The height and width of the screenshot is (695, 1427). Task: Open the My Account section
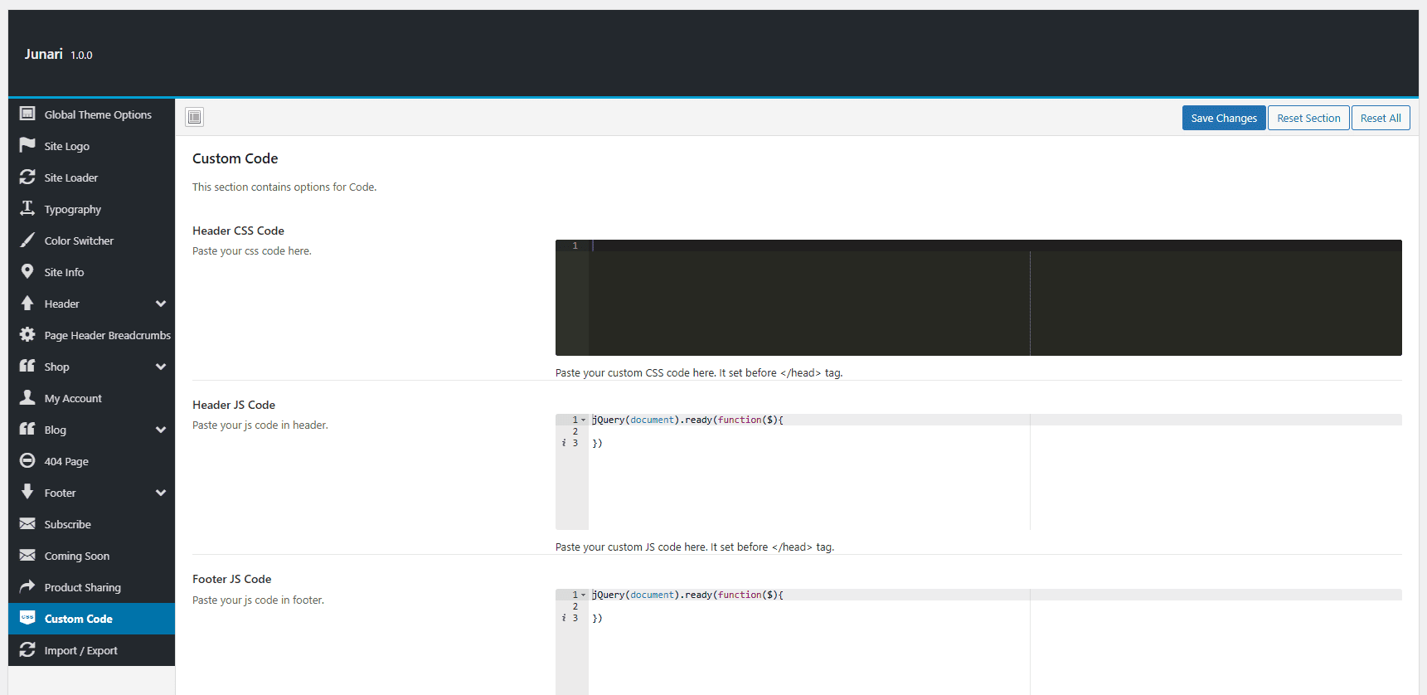(91, 398)
